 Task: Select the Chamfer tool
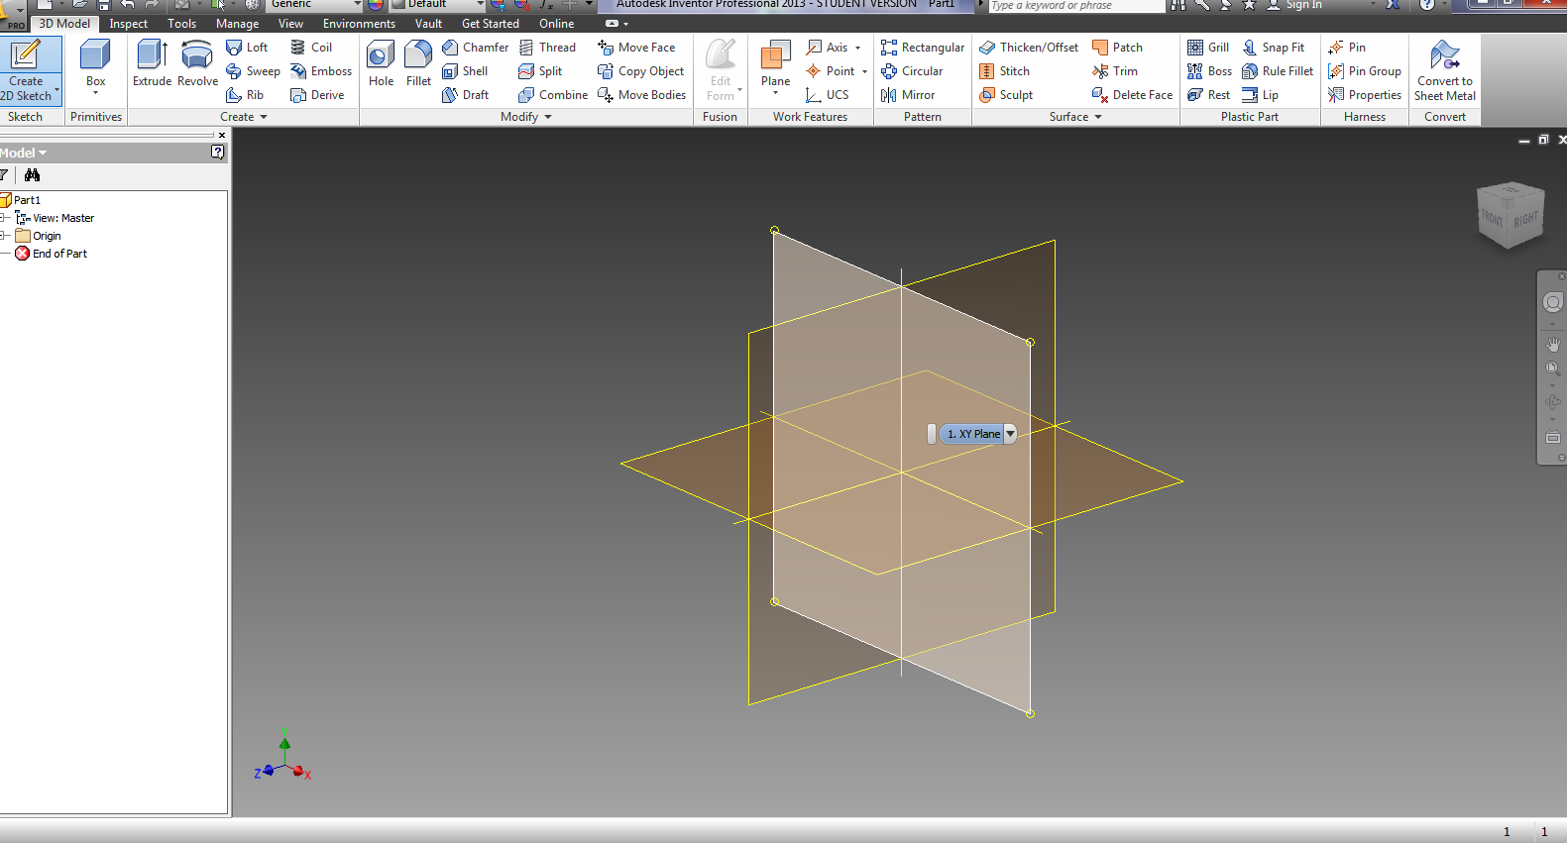pos(476,48)
